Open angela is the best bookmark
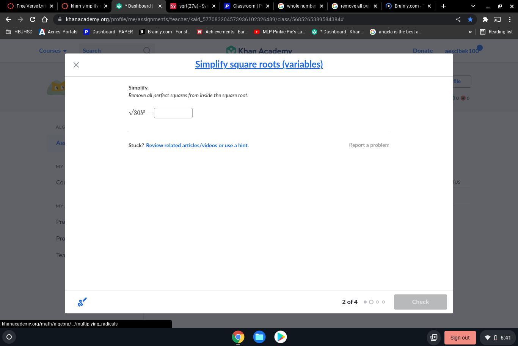 396,32
